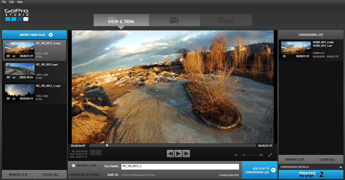Enable the Rotate / Flip checkbox
Viewport: 345px width, 180px height.
tap(73, 166)
